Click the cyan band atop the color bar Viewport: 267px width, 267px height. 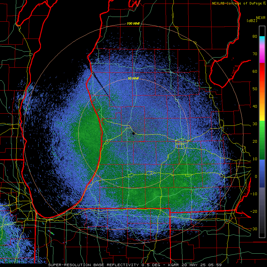(262, 39)
